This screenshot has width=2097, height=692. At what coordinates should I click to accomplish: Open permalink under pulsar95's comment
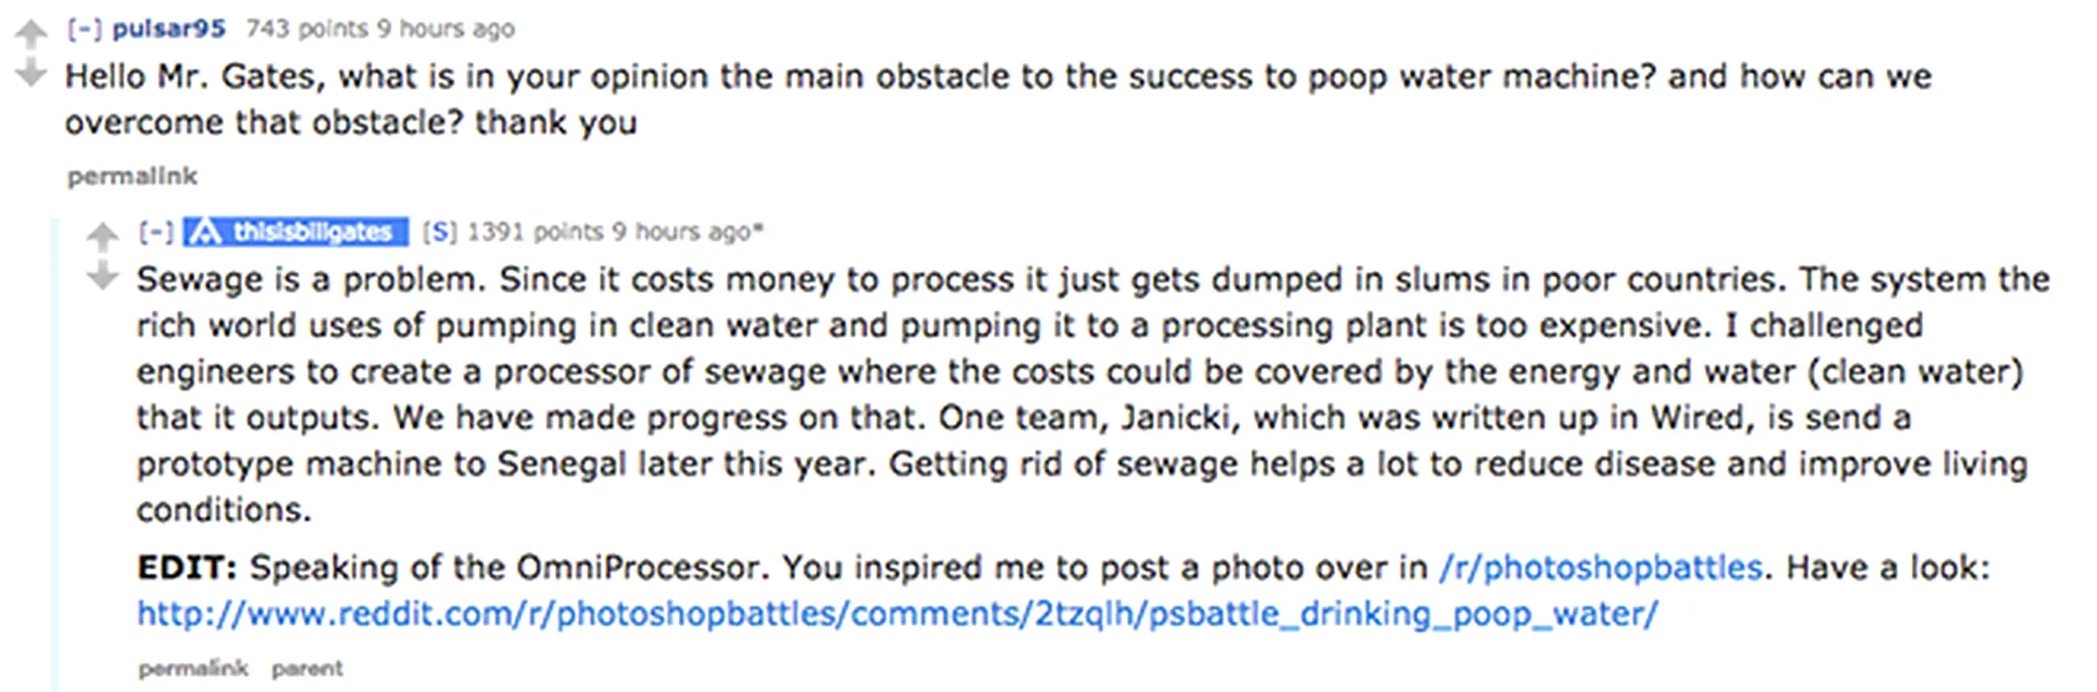tap(132, 176)
